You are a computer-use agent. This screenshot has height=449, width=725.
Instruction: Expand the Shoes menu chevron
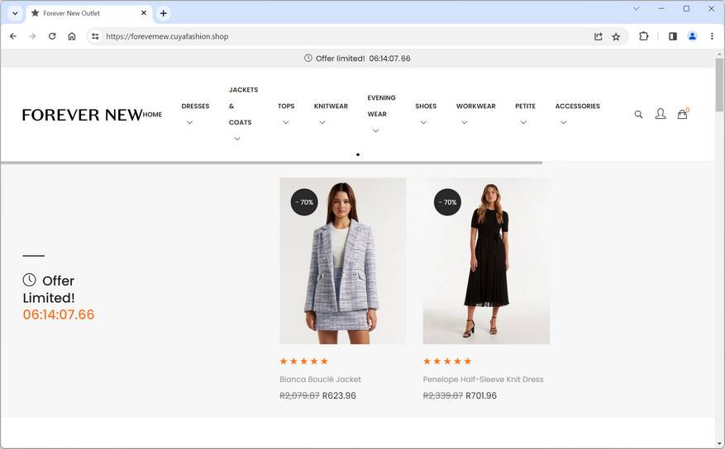click(423, 123)
